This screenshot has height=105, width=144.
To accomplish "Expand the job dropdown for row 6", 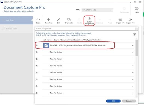I will 133,79.
